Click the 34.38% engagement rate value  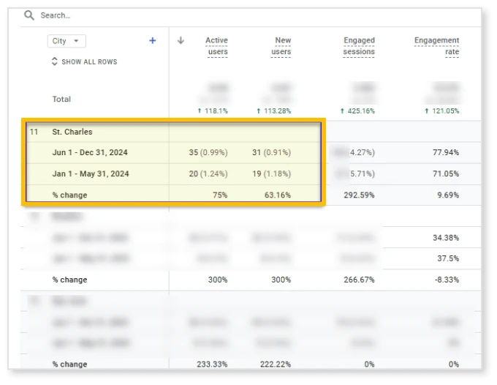[x=446, y=238]
